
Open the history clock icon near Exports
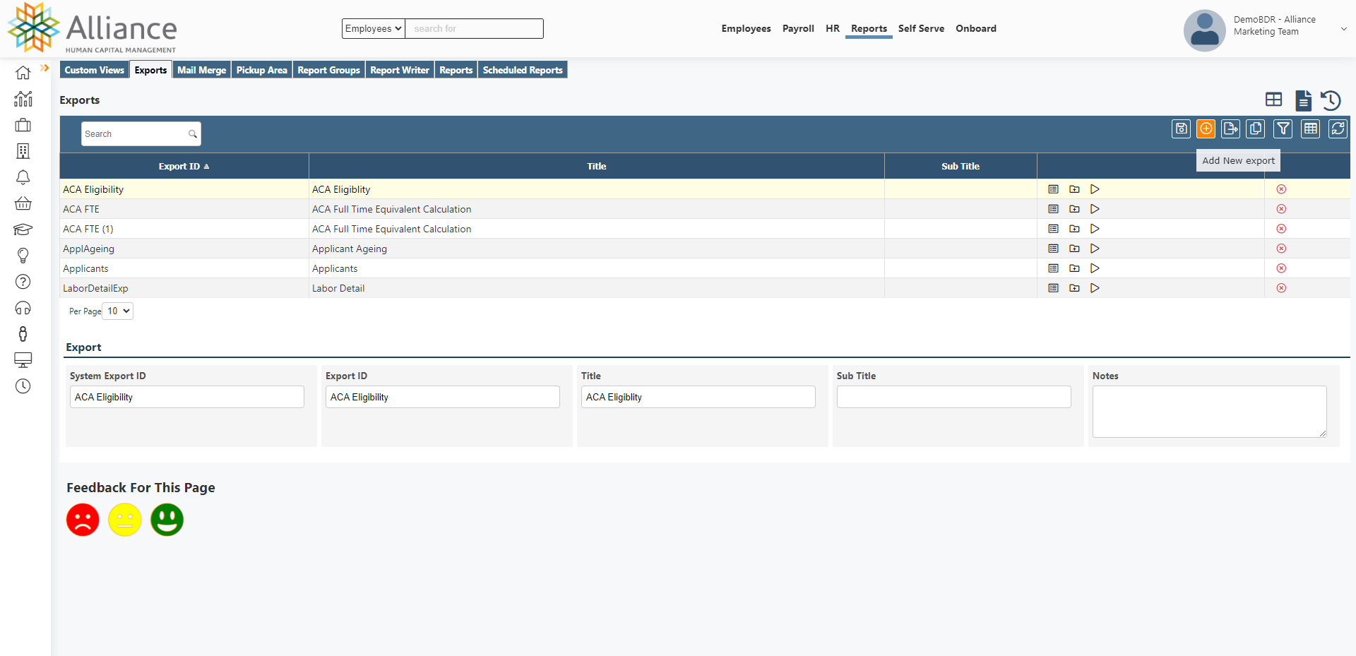(1331, 100)
